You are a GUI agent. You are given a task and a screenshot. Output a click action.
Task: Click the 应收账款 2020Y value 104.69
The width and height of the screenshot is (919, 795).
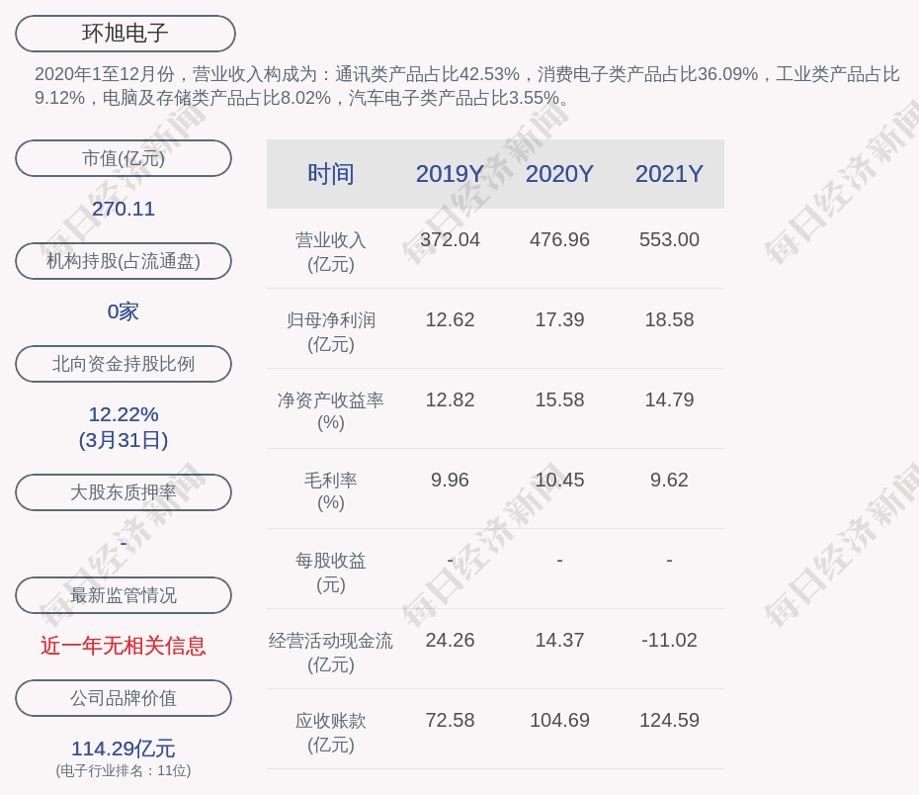tap(559, 720)
